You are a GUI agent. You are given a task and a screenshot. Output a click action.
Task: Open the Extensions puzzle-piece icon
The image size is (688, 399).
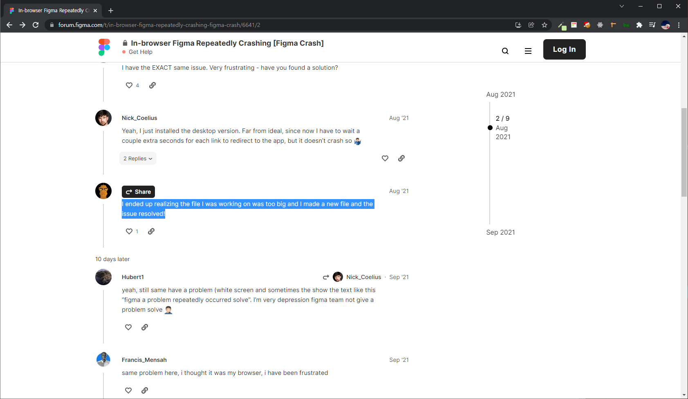tap(639, 25)
